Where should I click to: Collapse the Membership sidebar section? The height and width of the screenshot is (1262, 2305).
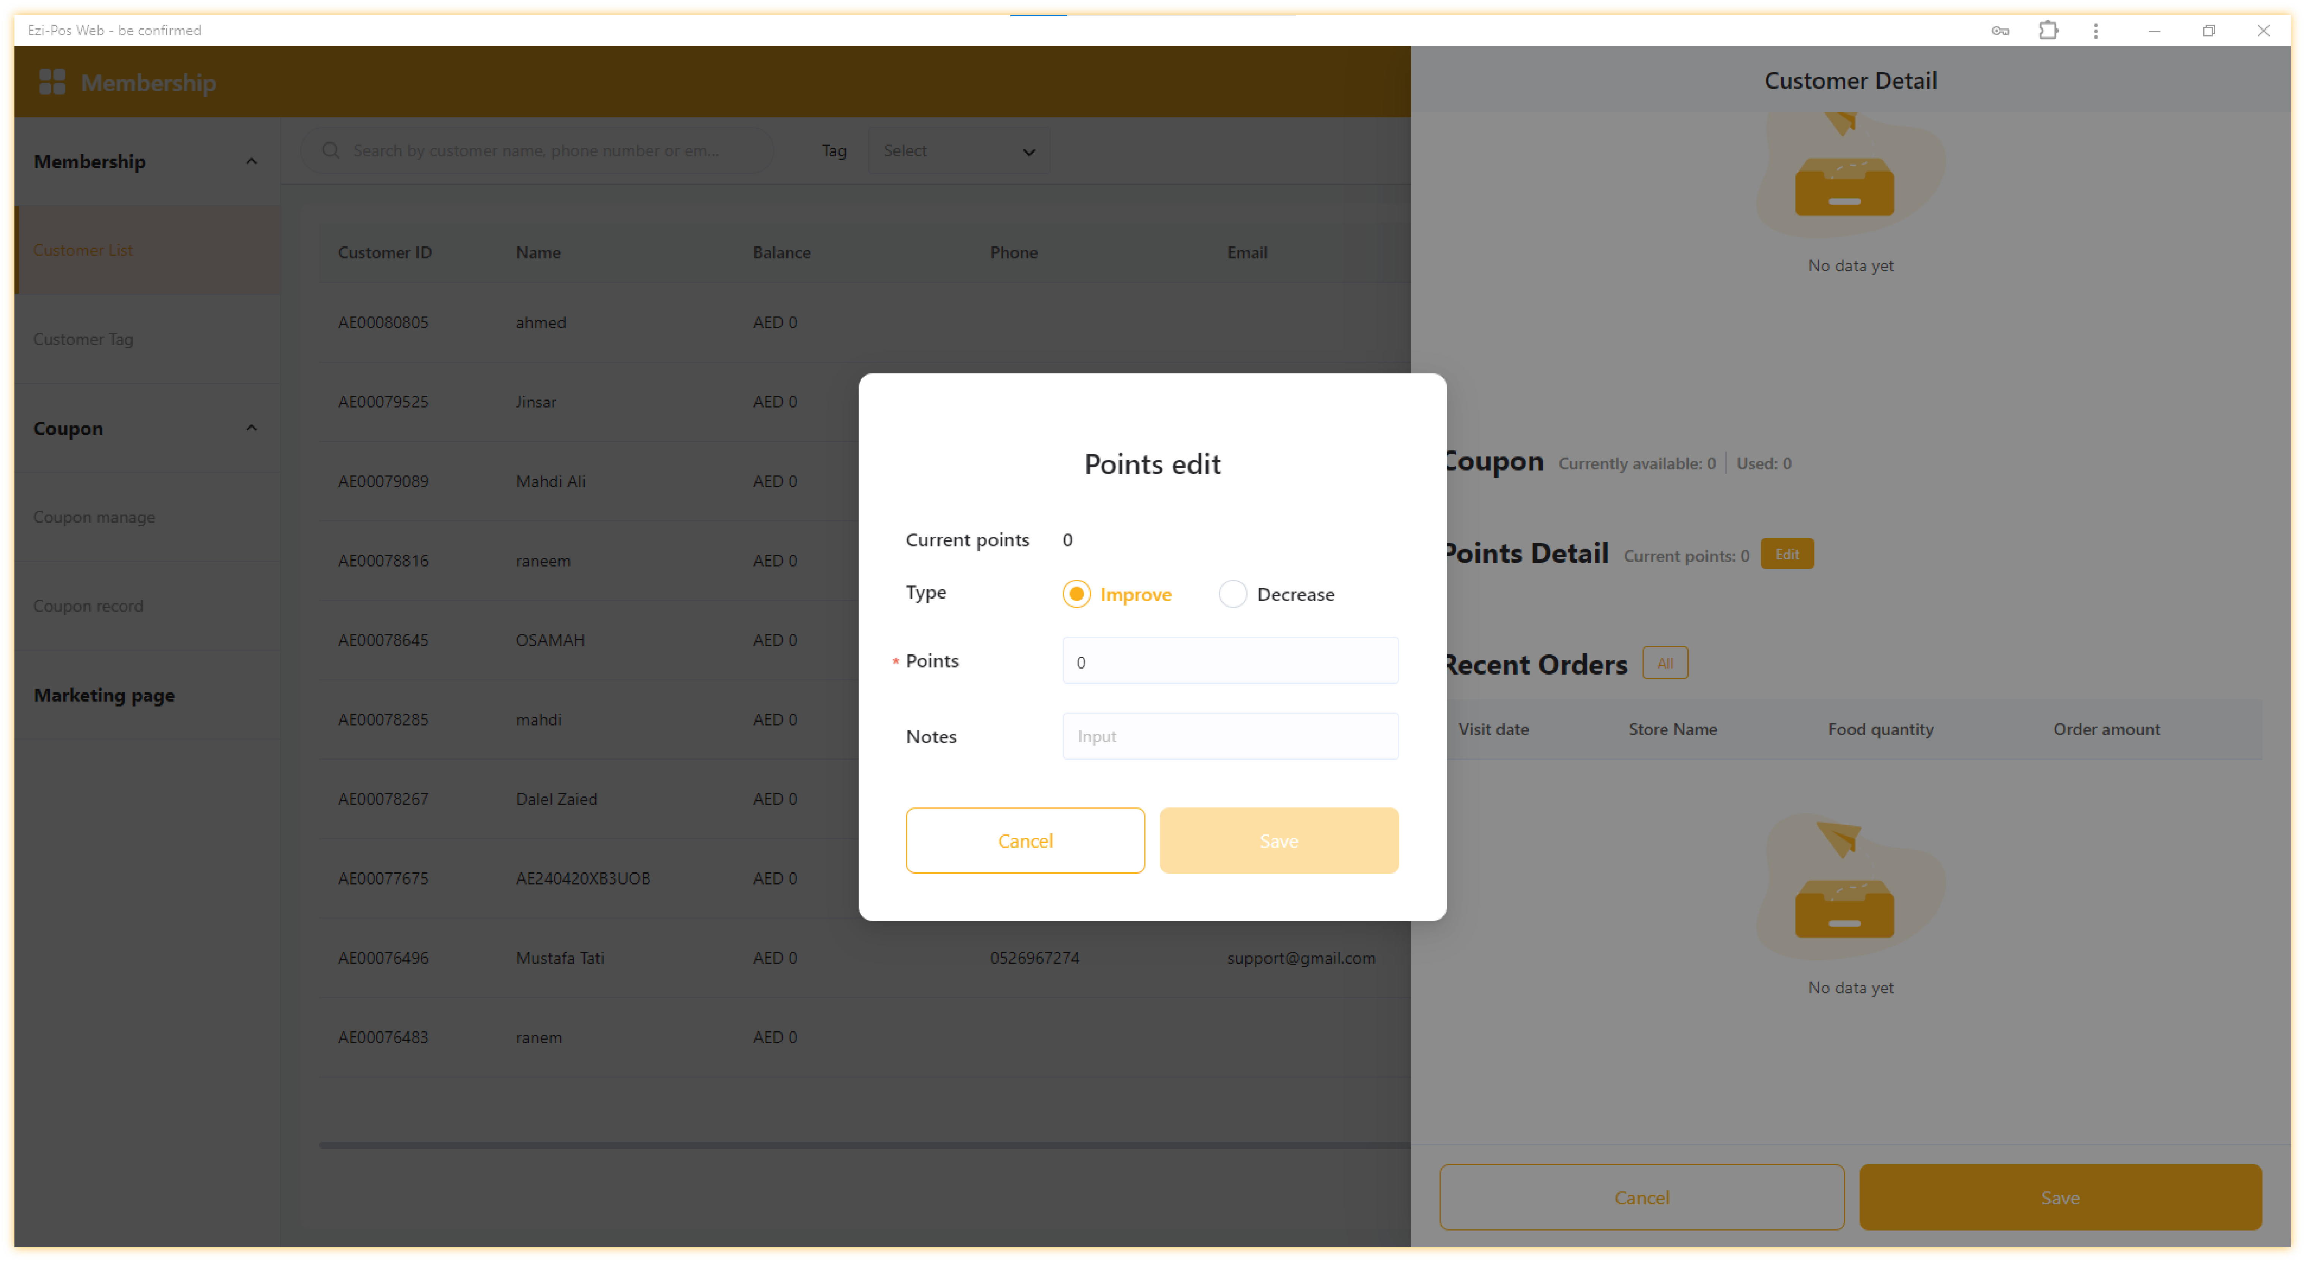(252, 161)
